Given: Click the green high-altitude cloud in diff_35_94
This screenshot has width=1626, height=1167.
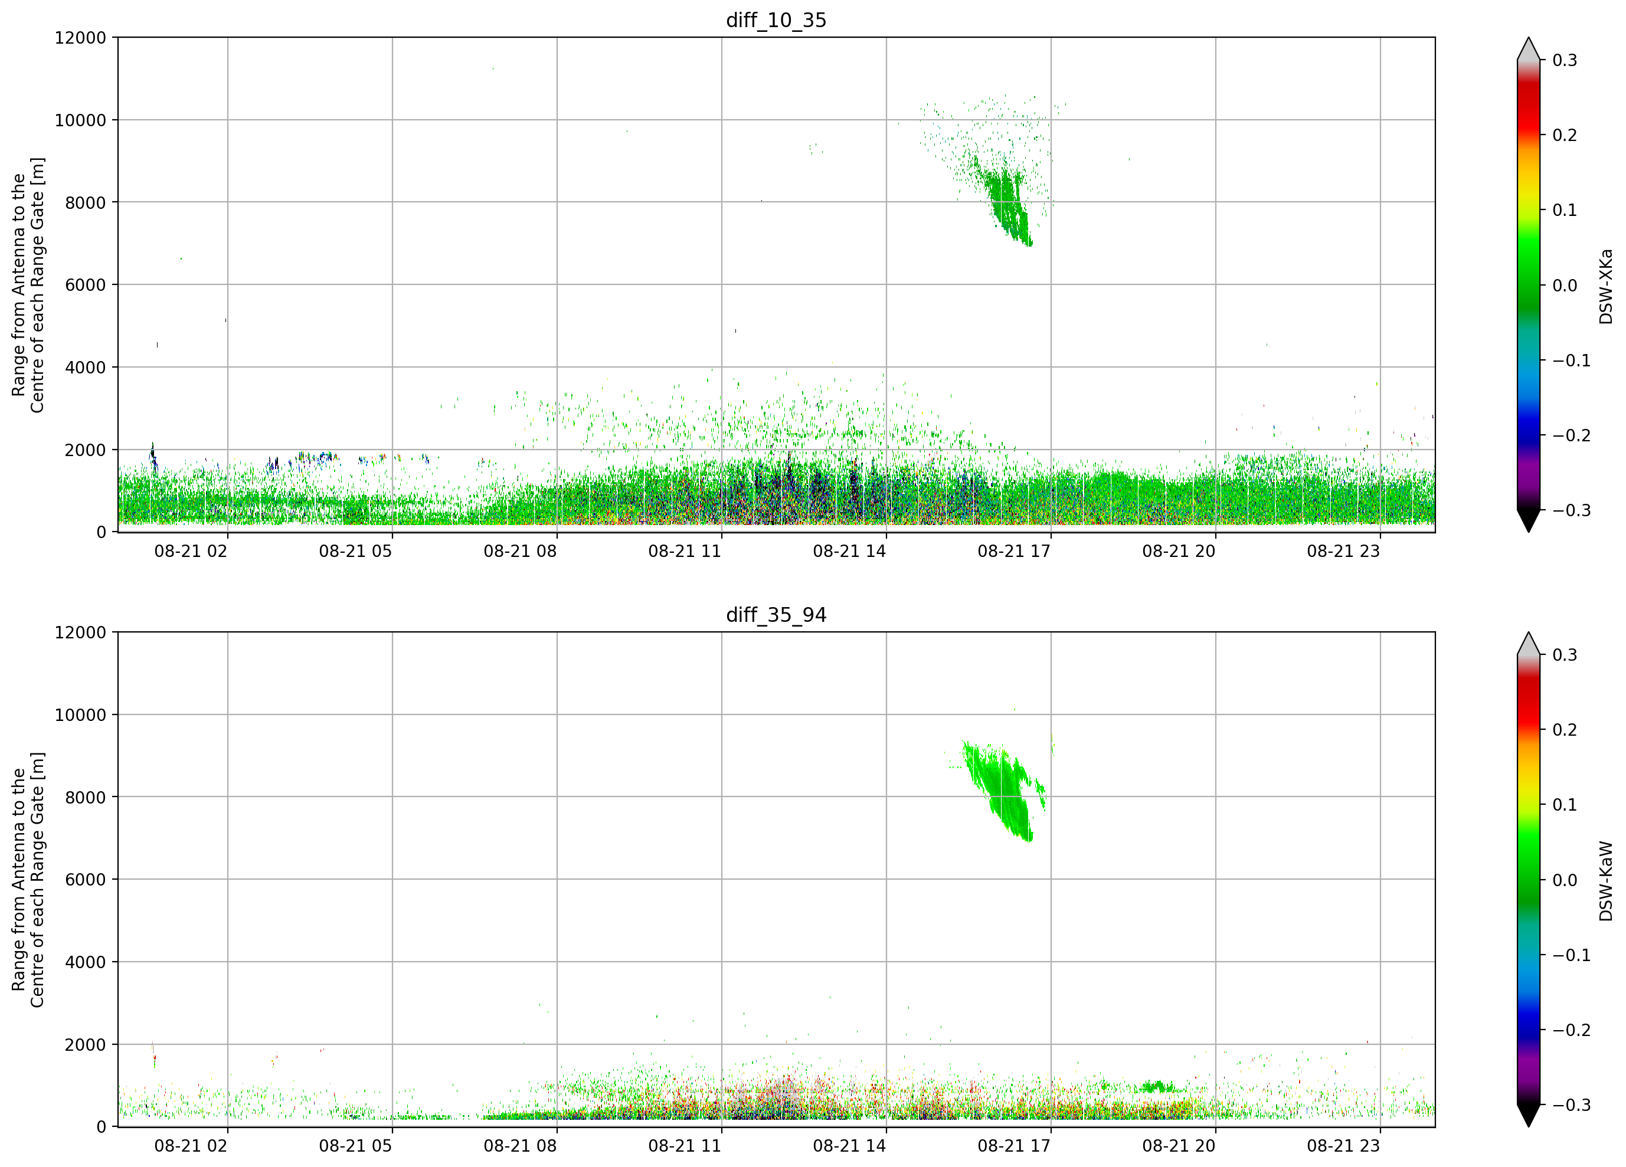Looking at the screenshot, I should tap(1004, 791).
